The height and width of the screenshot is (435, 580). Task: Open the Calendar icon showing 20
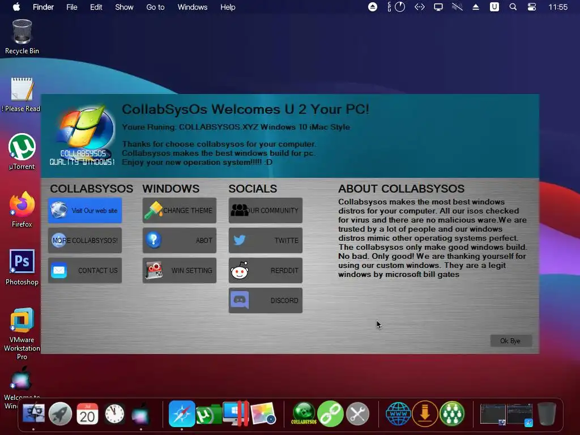pos(87,413)
